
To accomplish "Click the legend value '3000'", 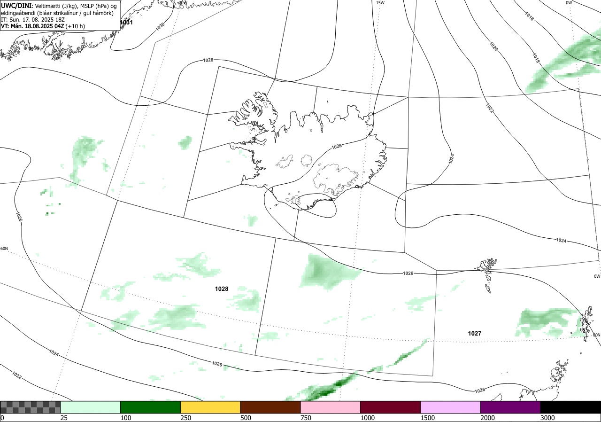I will pos(547,418).
